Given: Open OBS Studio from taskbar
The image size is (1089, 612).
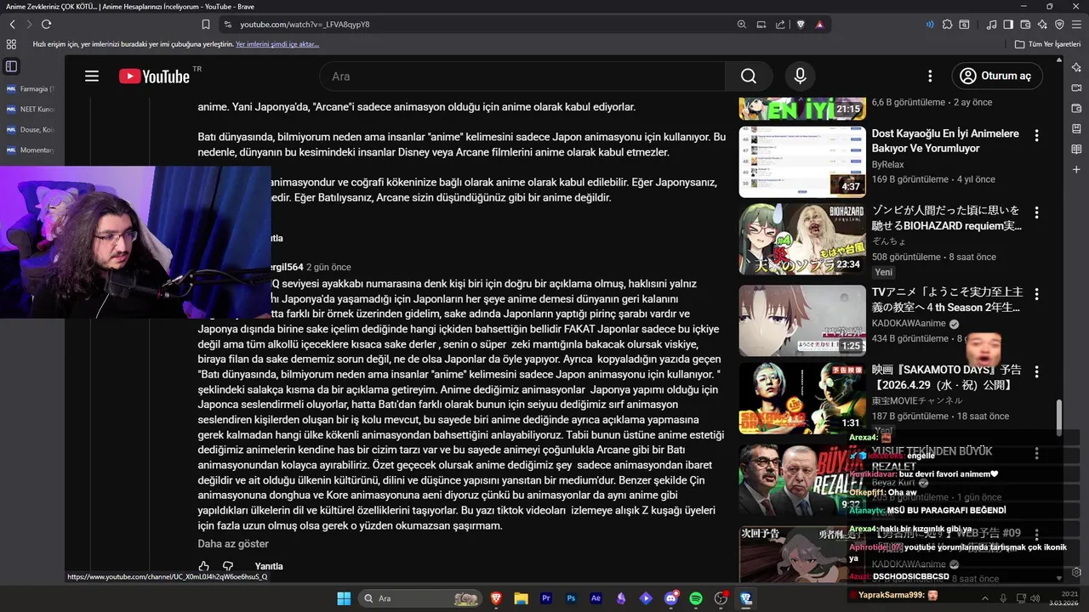Looking at the screenshot, I should [721, 598].
